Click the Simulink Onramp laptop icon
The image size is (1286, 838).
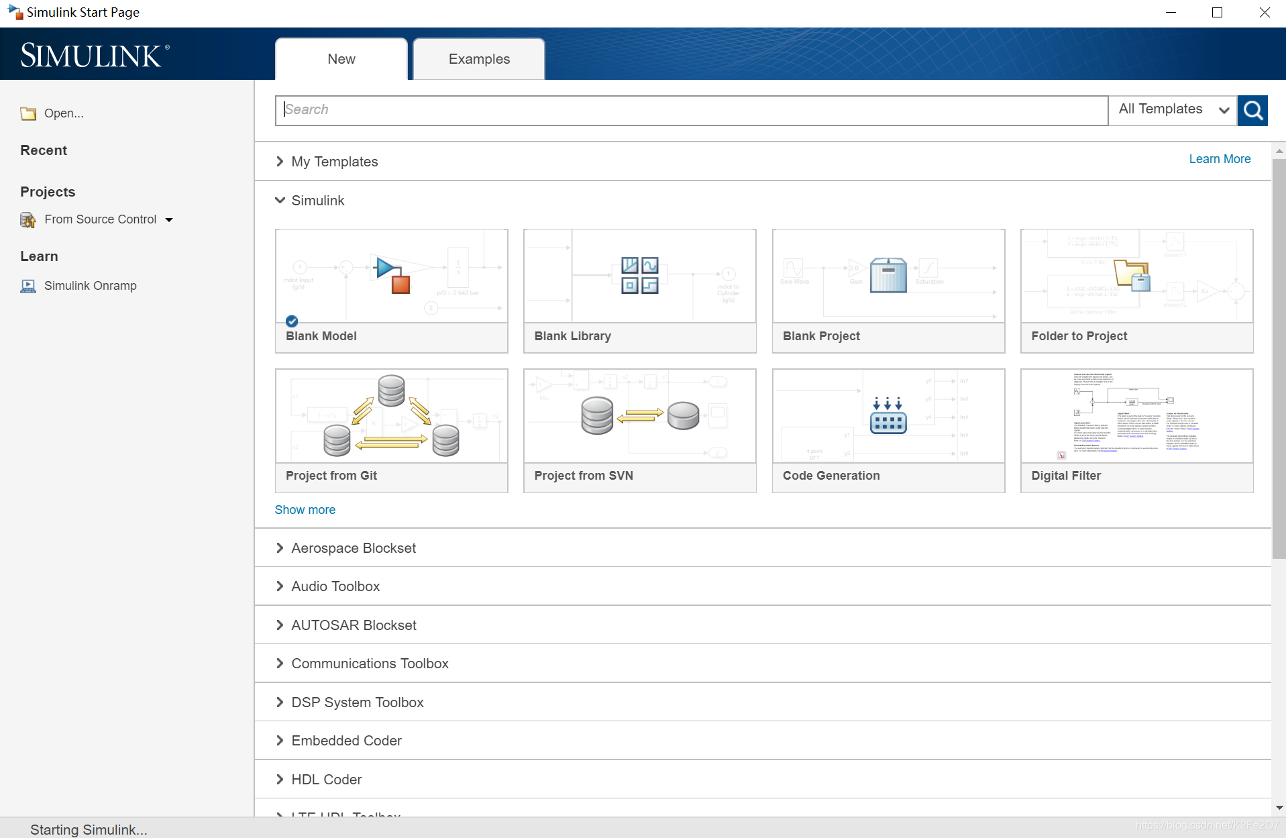[x=28, y=286]
